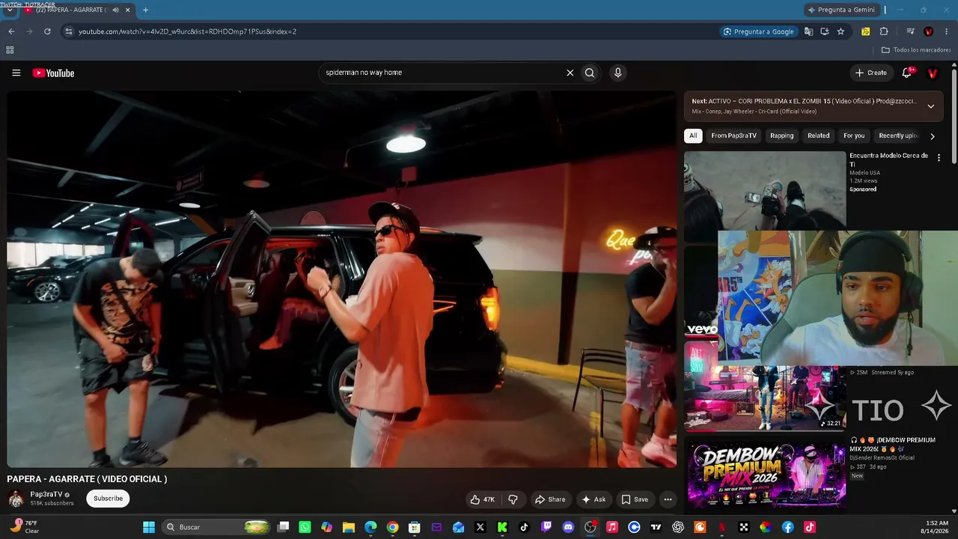958x539 pixels.
Task: Click the Create button
Action: [x=870, y=73]
